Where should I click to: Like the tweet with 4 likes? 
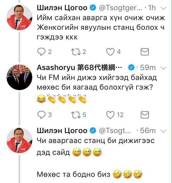click(x=110, y=52)
